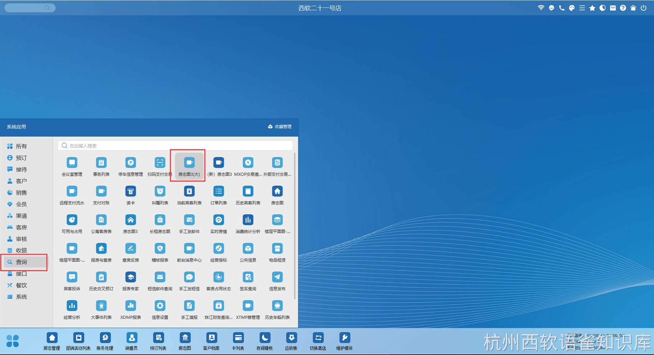
Task: Launch 预订列表 from the dock
Action: pyautogui.click(x=158, y=341)
